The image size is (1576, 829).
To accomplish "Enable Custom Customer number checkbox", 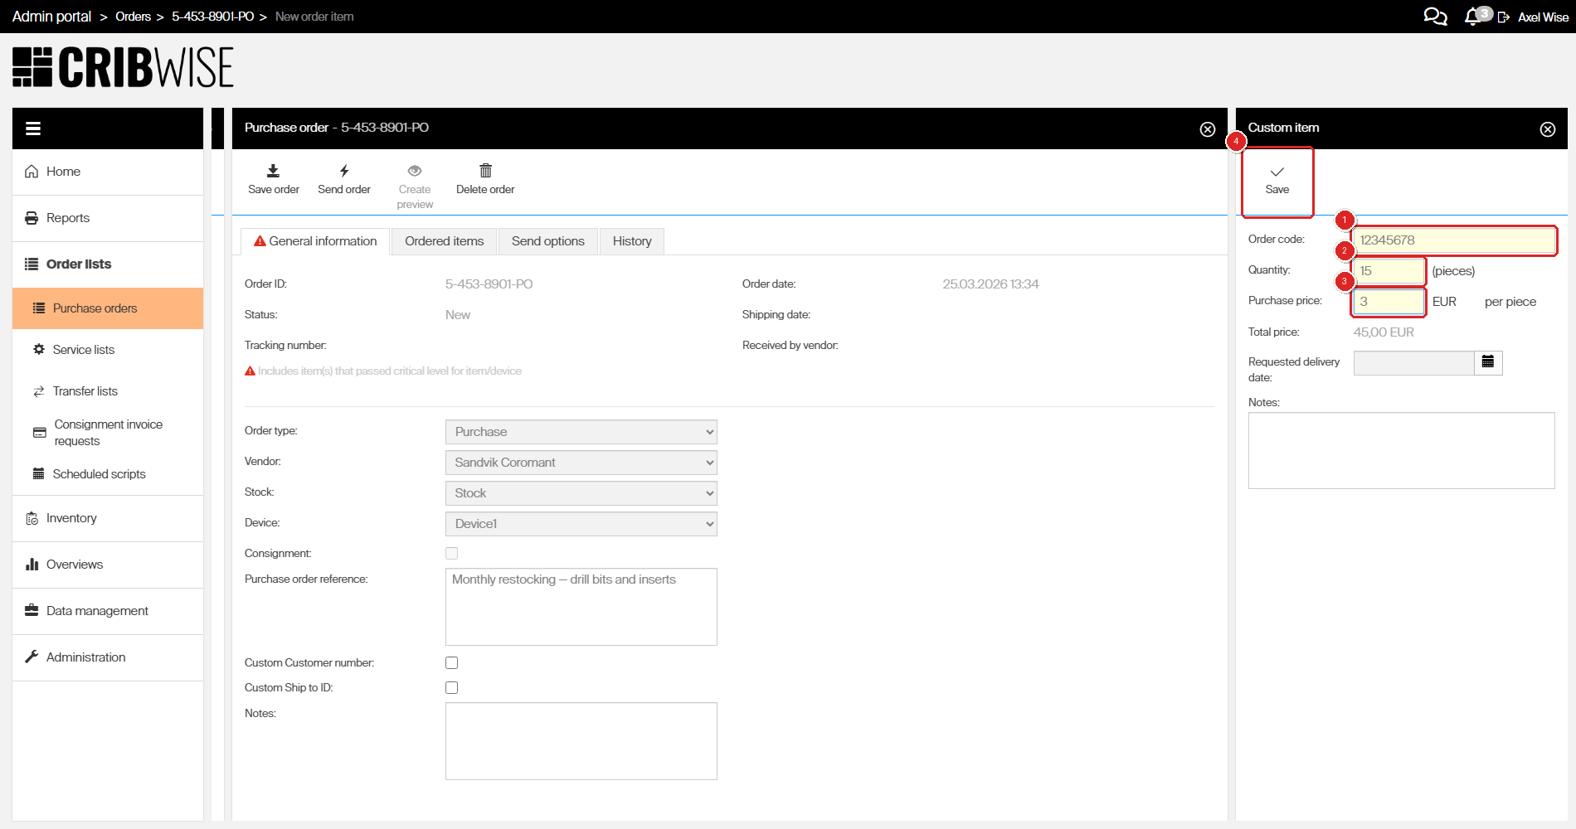I will (452, 663).
